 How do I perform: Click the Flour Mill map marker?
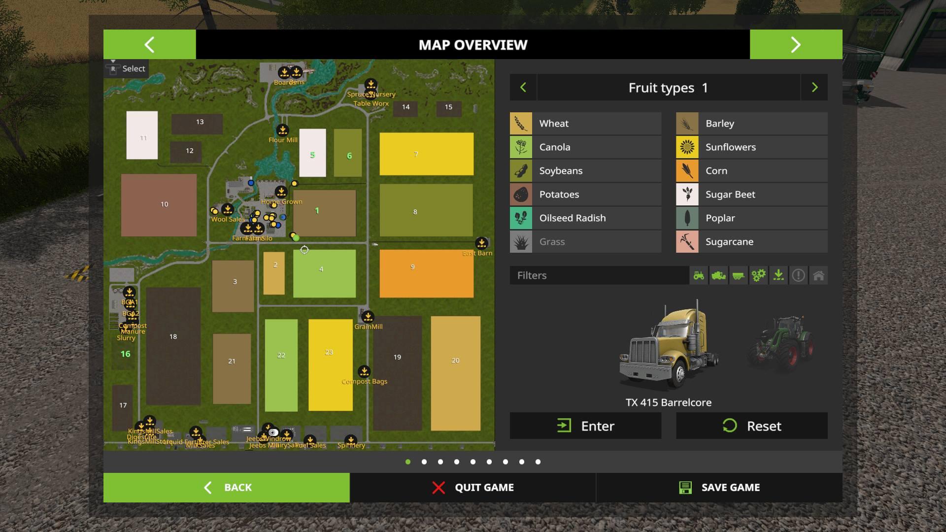[282, 131]
